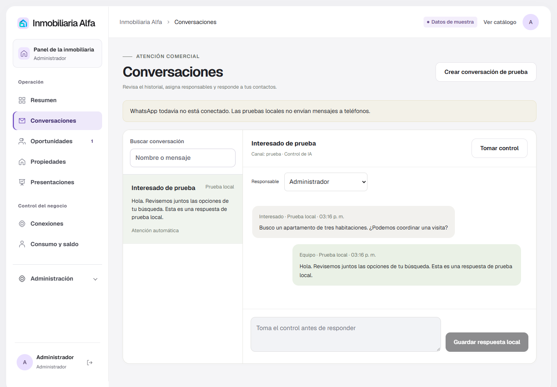Click the Oportunidades count badge 1
The image size is (557, 387).
92,141
